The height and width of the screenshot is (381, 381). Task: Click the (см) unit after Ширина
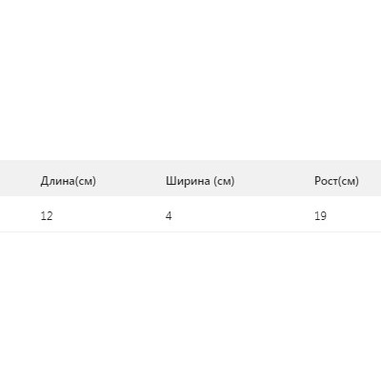pyautogui.click(x=224, y=181)
